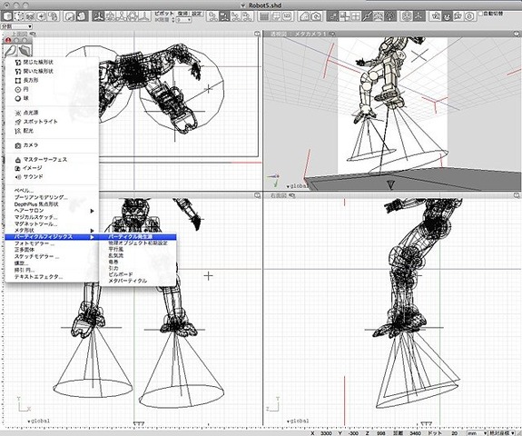Click the curved-arrow rotate icon in toolbar
The height and width of the screenshot is (436, 522).
pyautogui.click(x=70, y=16)
